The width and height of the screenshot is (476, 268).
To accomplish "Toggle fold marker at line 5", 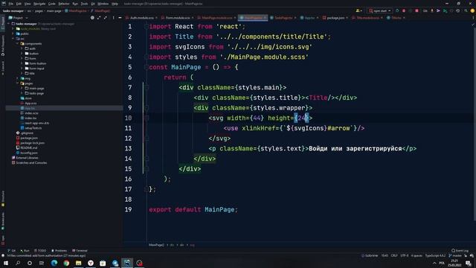I will click(x=147, y=67).
